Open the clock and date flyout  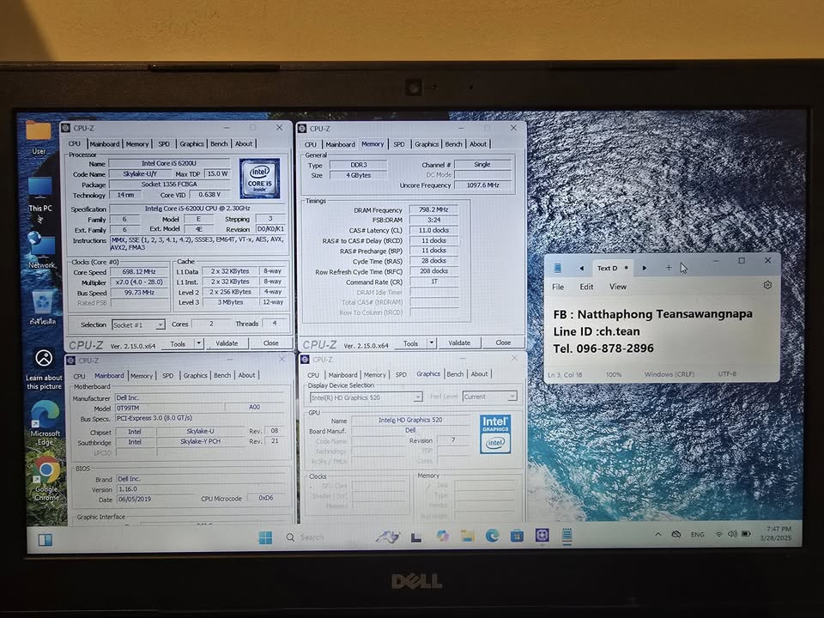click(x=777, y=533)
